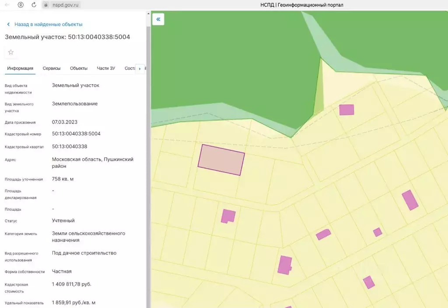Open the Части ЗУ tab
The image size is (448, 308).
(x=106, y=68)
